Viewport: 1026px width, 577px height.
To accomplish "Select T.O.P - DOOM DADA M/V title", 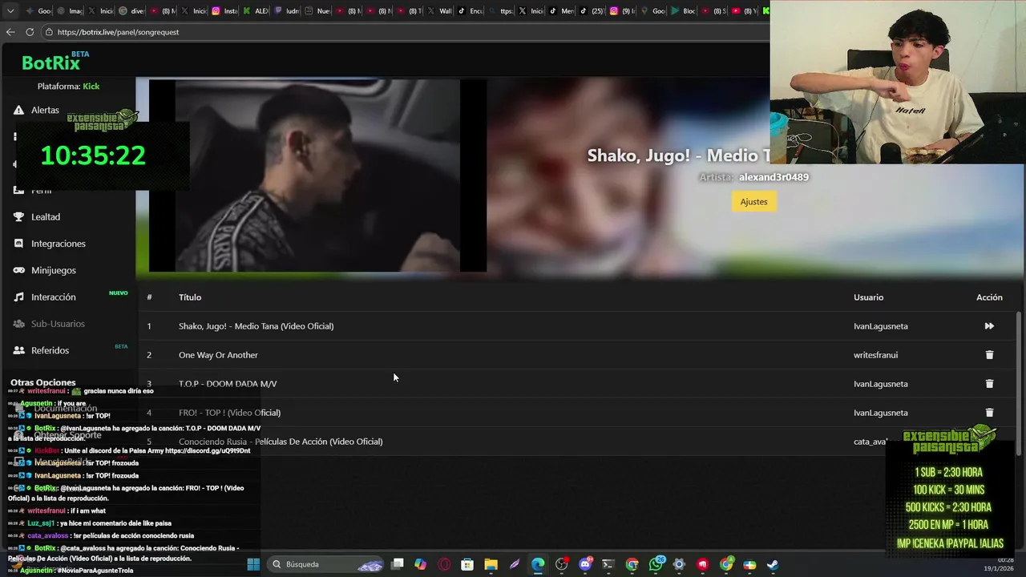I will [x=228, y=384].
